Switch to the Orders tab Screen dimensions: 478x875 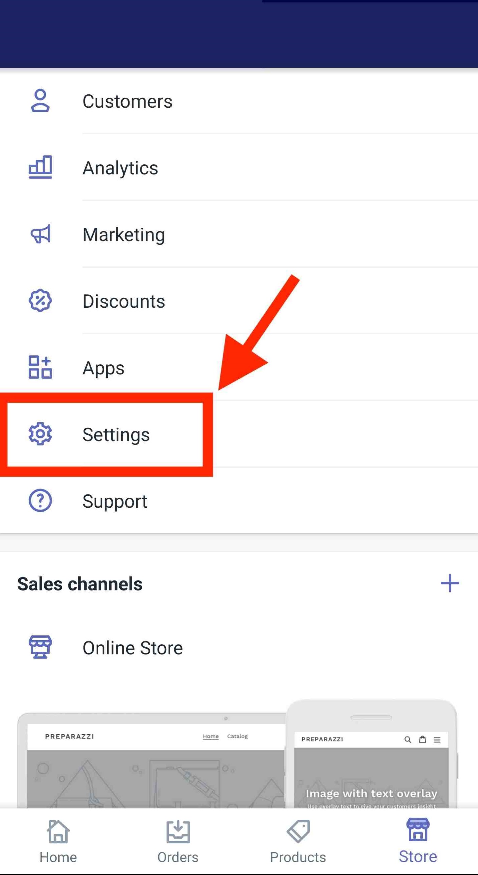pos(178,842)
